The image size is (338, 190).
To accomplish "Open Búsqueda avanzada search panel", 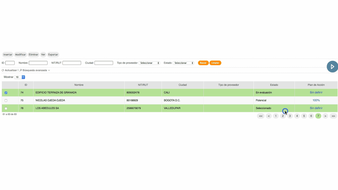I will click(35, 70).
